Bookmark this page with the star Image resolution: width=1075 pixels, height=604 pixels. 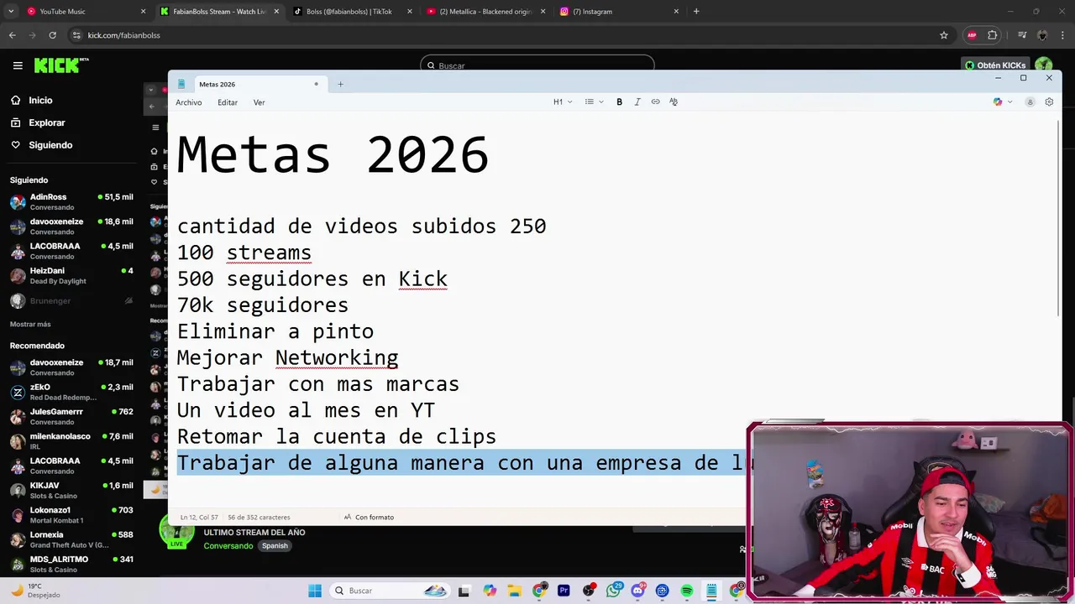click(x=944, y=35)
